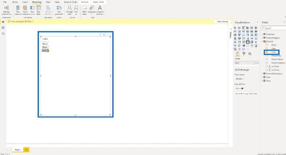Select the Donut chart visualization
The height and width of the screenshot is (155, 286).
click(x=252, y=35)
